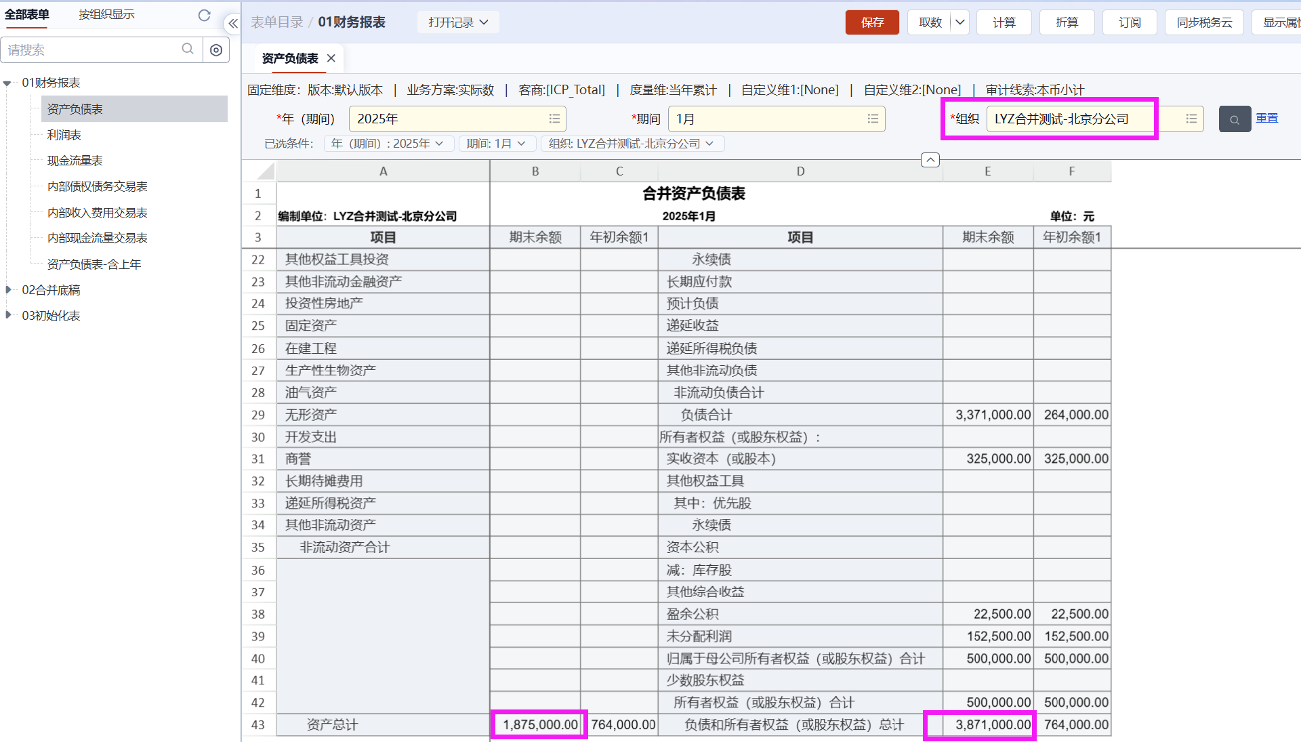Click the 重置 link
The image size is (1301, 742).
1266,118
